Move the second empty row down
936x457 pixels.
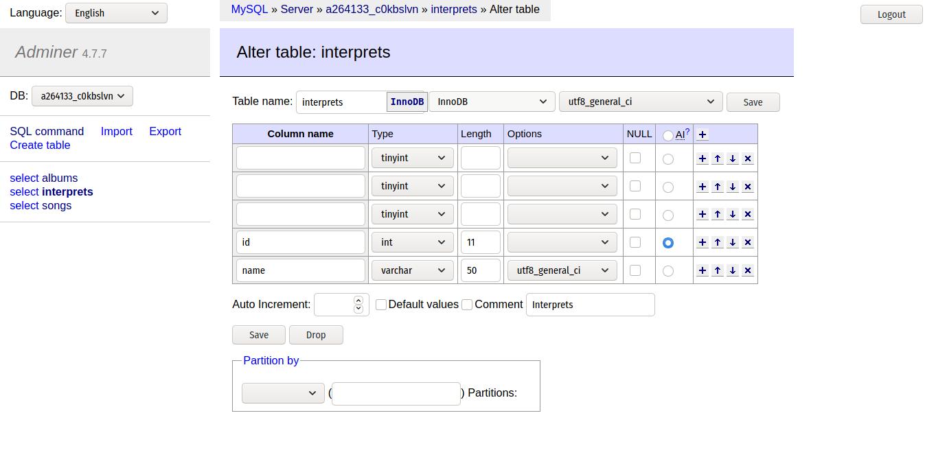[732, 186]
